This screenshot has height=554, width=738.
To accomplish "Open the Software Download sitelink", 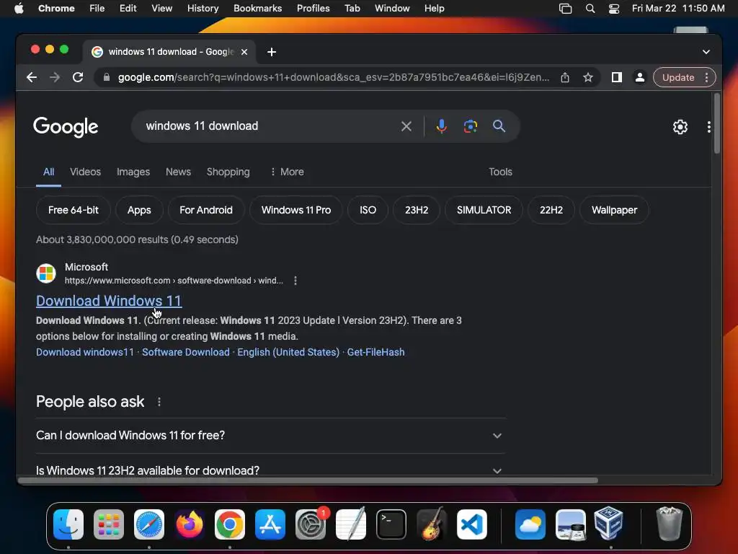I will 185,352.
